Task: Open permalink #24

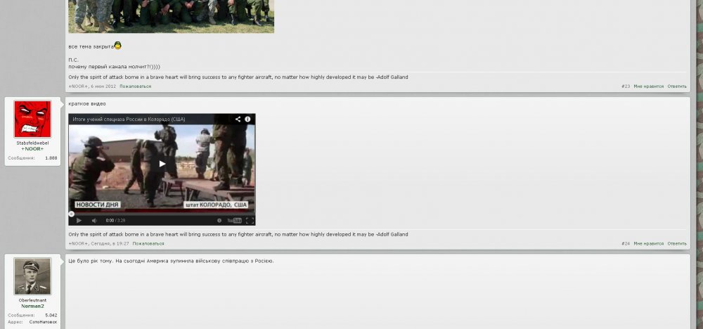Action: click(626, 244)
